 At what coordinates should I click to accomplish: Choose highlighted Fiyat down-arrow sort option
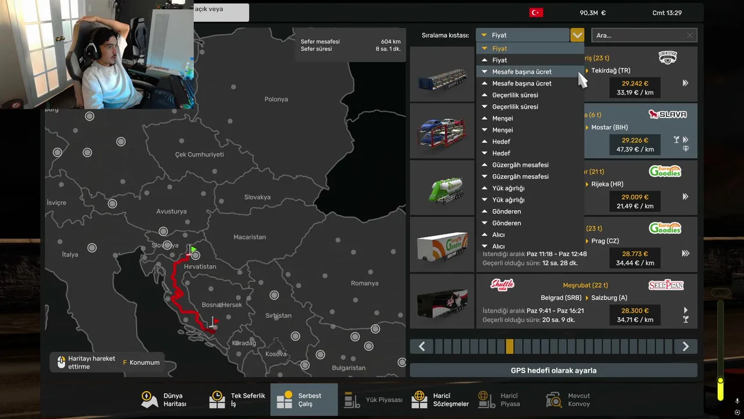530,48
